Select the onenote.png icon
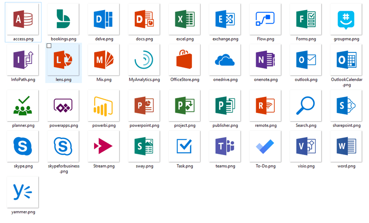The height and width of the screenshot is (223, 369). [265, 60]
